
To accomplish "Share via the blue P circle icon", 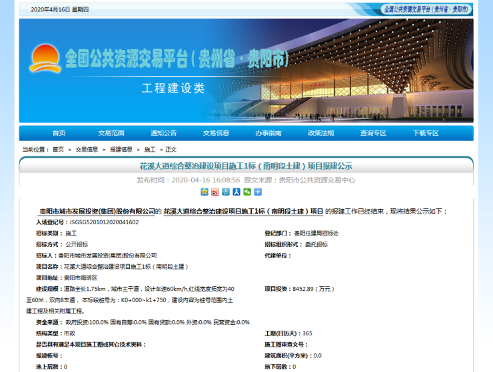I will pos(226,192).
